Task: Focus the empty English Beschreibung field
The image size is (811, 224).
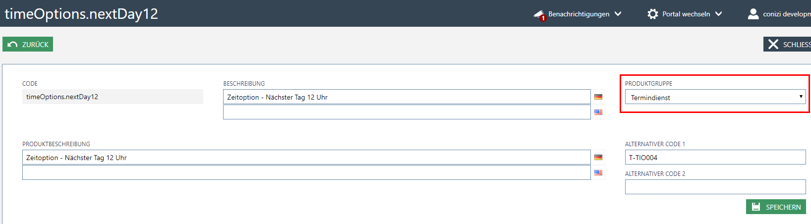Action: click(x=406, y=112)
